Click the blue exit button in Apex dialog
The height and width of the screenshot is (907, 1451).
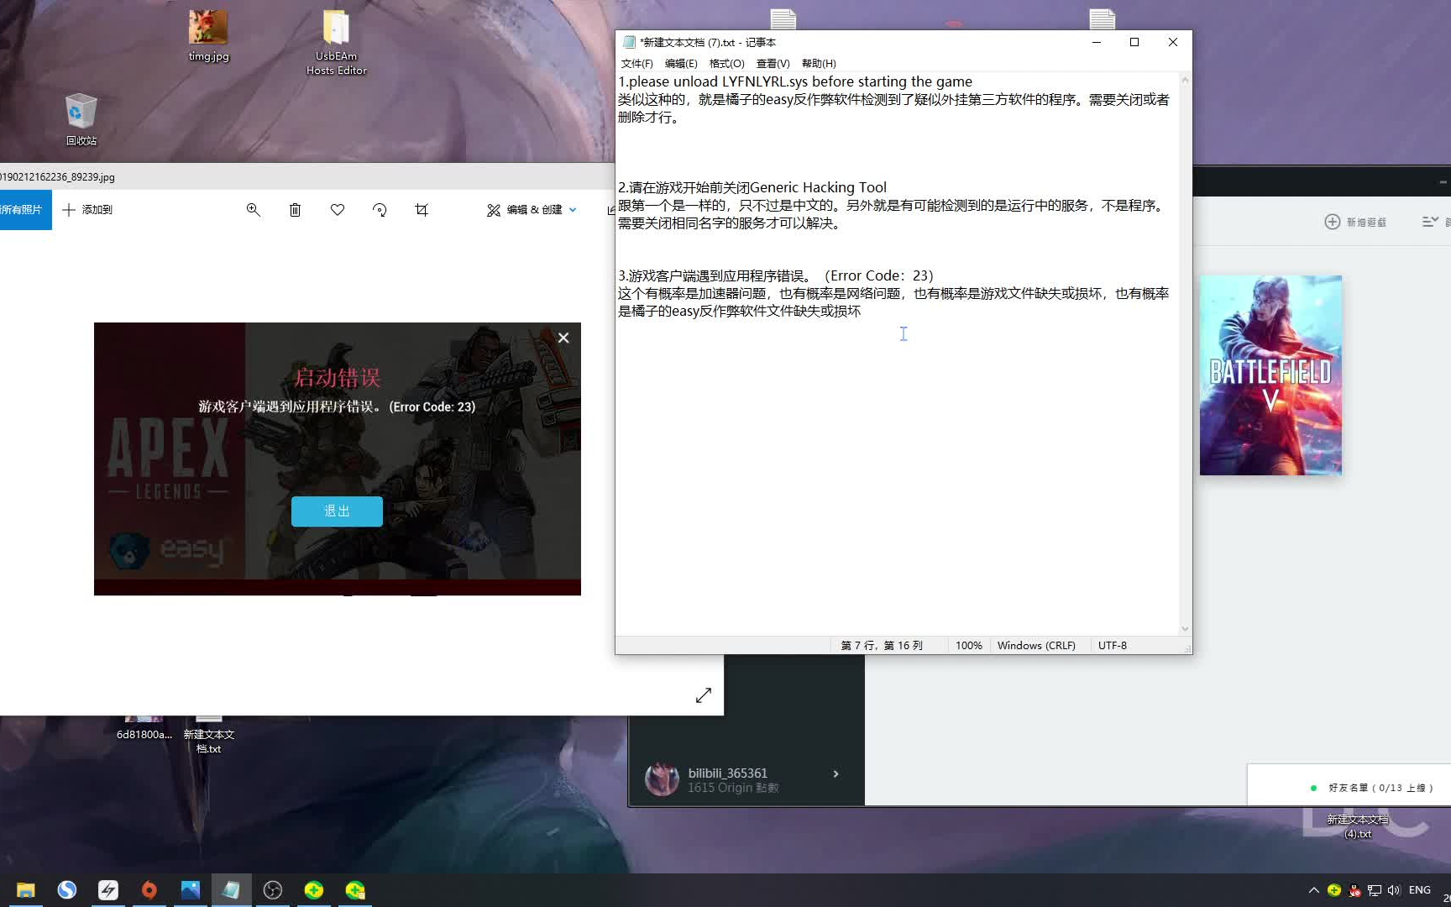click(x=337, y=511)
